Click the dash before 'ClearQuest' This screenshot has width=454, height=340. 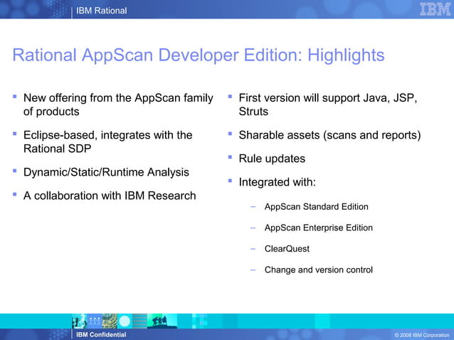(x=253, y=249)
